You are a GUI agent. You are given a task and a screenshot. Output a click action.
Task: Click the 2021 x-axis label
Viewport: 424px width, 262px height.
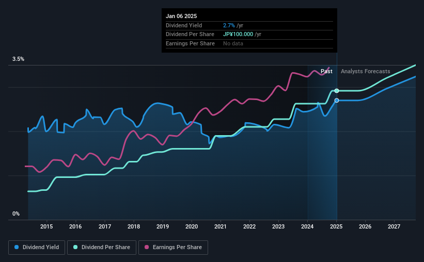221,226
